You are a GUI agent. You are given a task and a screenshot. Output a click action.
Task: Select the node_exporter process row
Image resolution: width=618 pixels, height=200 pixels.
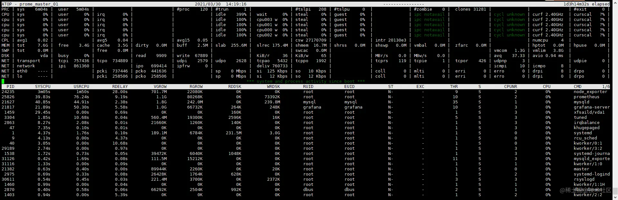point(306,92)
